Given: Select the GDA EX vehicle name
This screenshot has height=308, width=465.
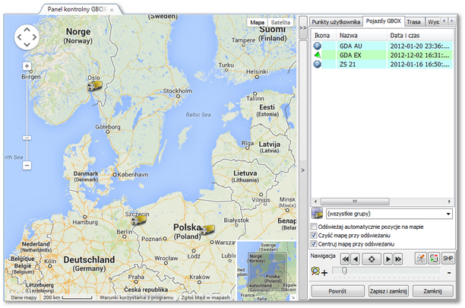Looking at the screenshot, I should click(x=350, y=56).
